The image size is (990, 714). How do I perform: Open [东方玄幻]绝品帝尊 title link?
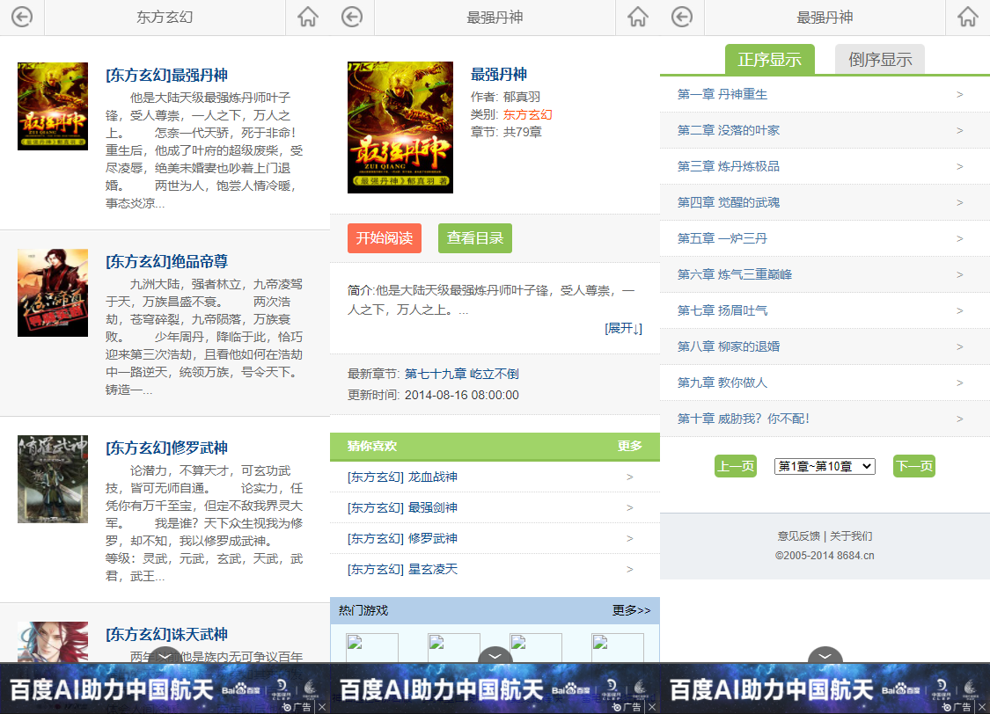[166, 261]
